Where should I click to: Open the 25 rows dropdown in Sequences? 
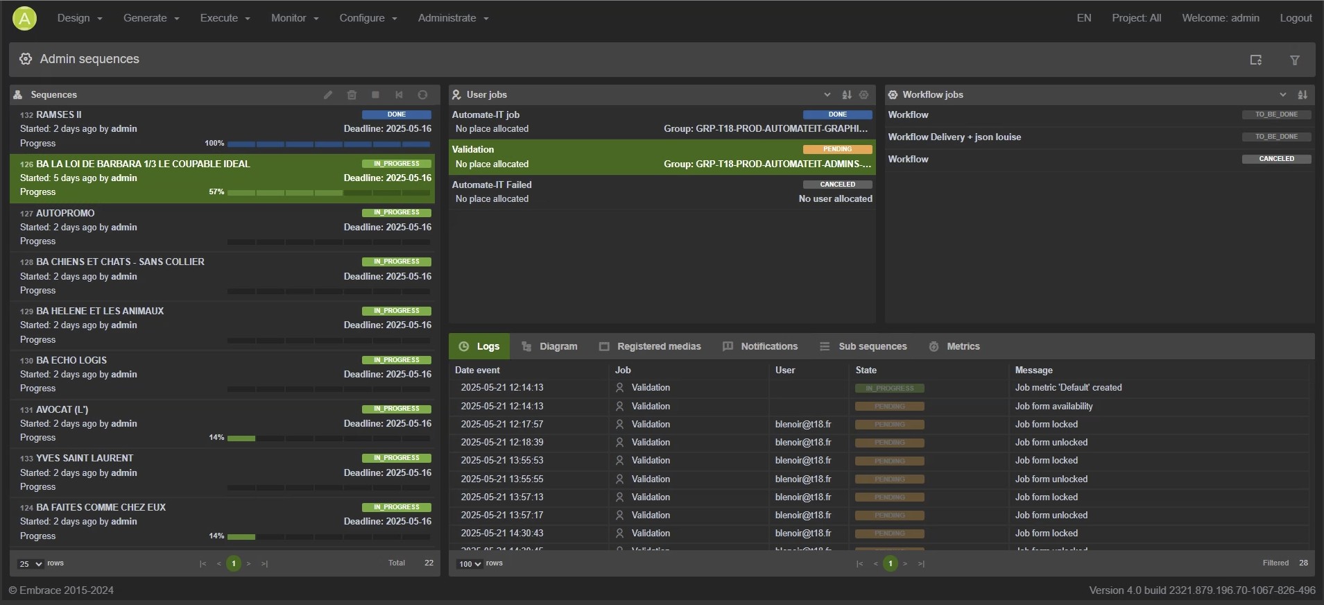click(31, 564)
